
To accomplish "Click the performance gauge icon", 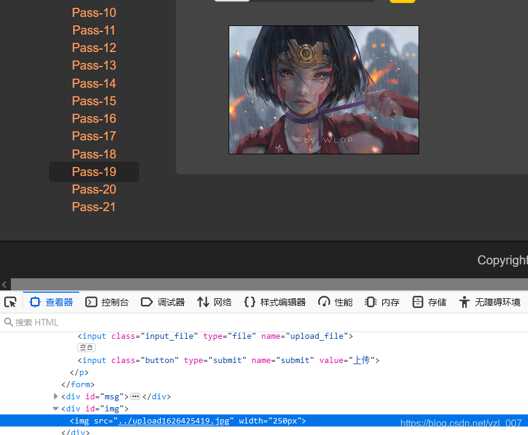I will pos(324,302).
